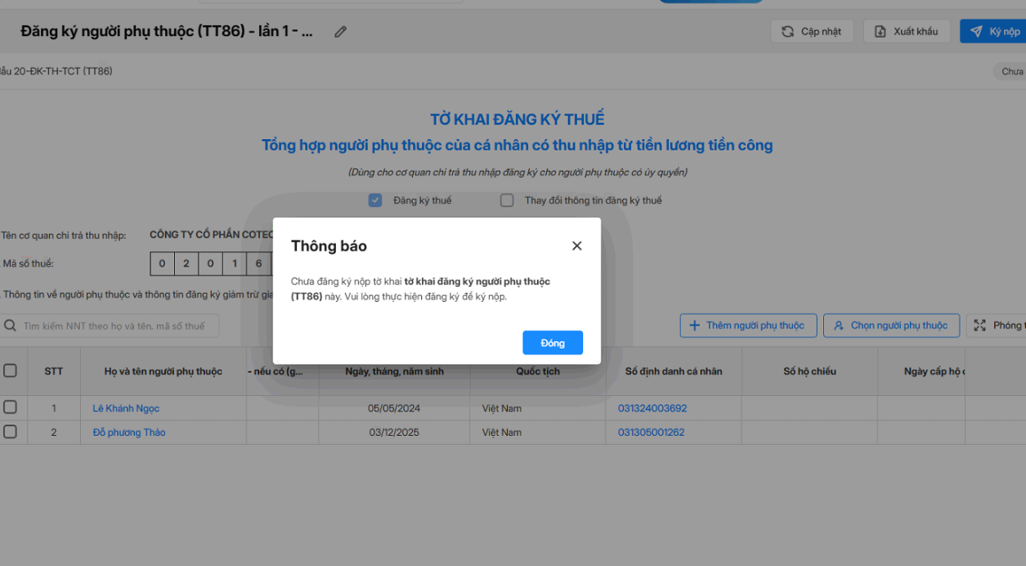Screen dimensions: 1026x566
Task: Click the Chọn người phụ thuộc button
Action: tap(891, 326)
